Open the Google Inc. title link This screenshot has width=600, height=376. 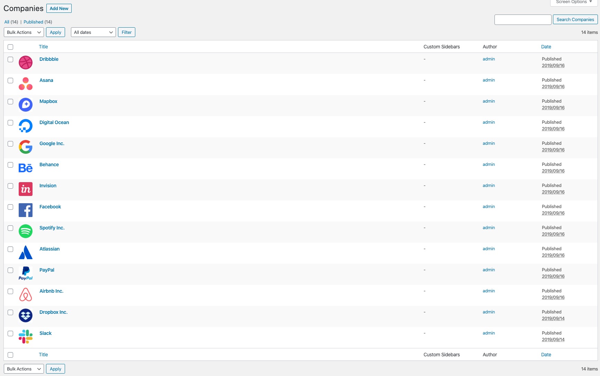pos(52,143)
